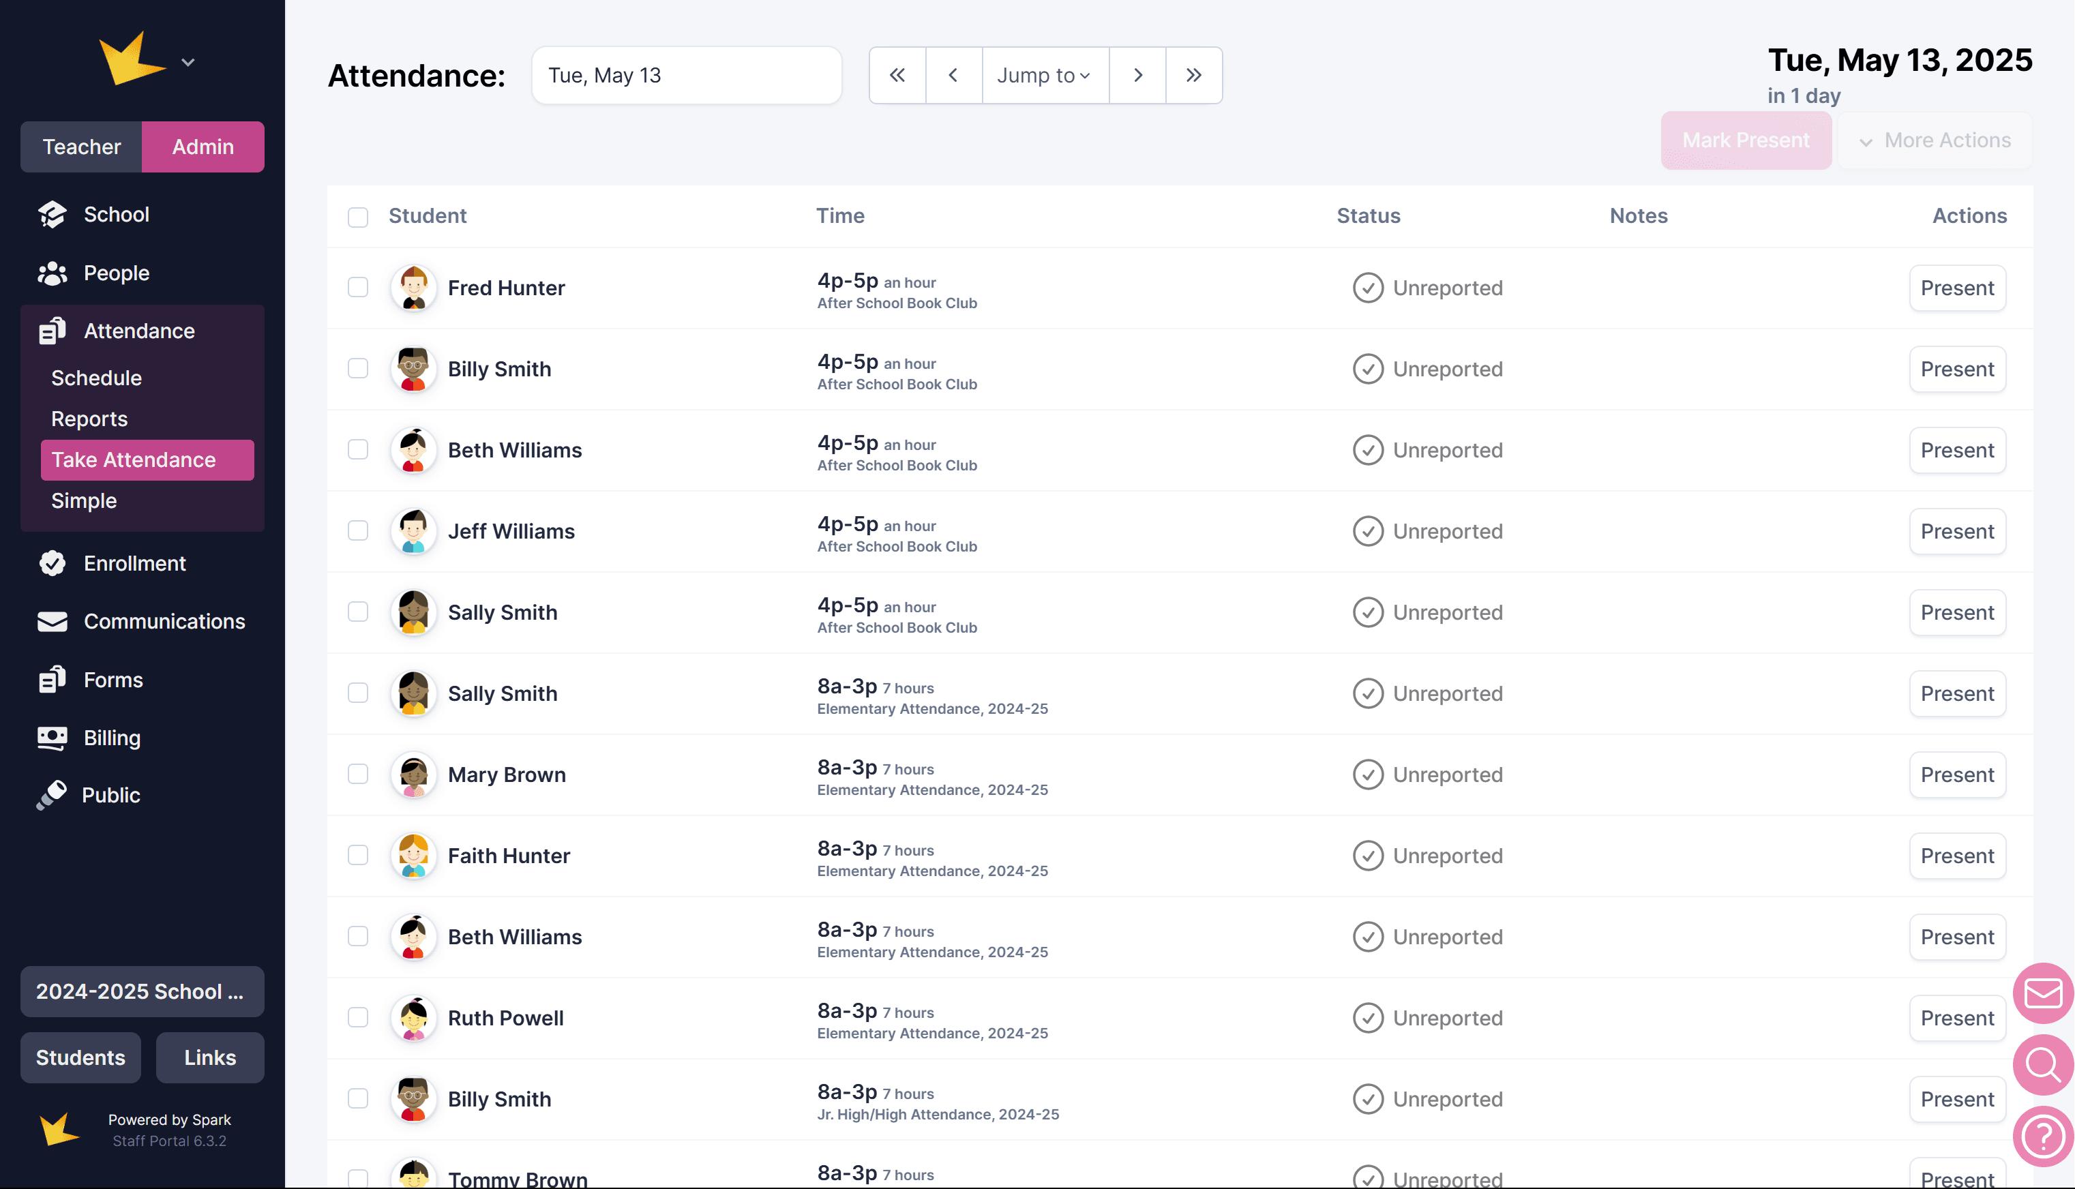Expand the More Actions menu
The width and height of the screenshot is (2075, 1189).
(1935, 140)
